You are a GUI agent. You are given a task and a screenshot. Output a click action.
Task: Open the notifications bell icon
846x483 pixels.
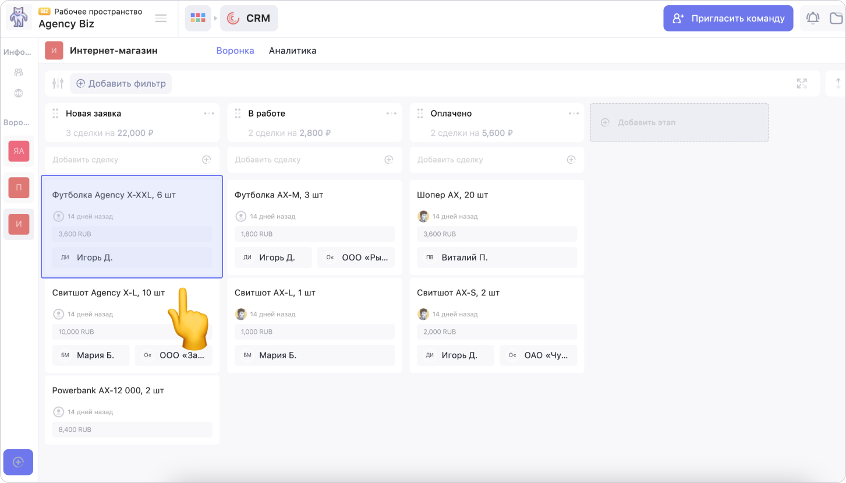pyautogui.click(x=812, y=18)
